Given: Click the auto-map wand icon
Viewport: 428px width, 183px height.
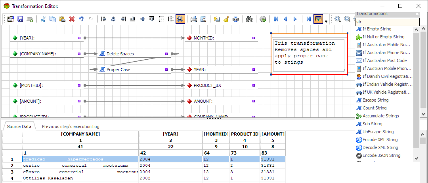Looking at the screenshot, I should tap(217, 19).
